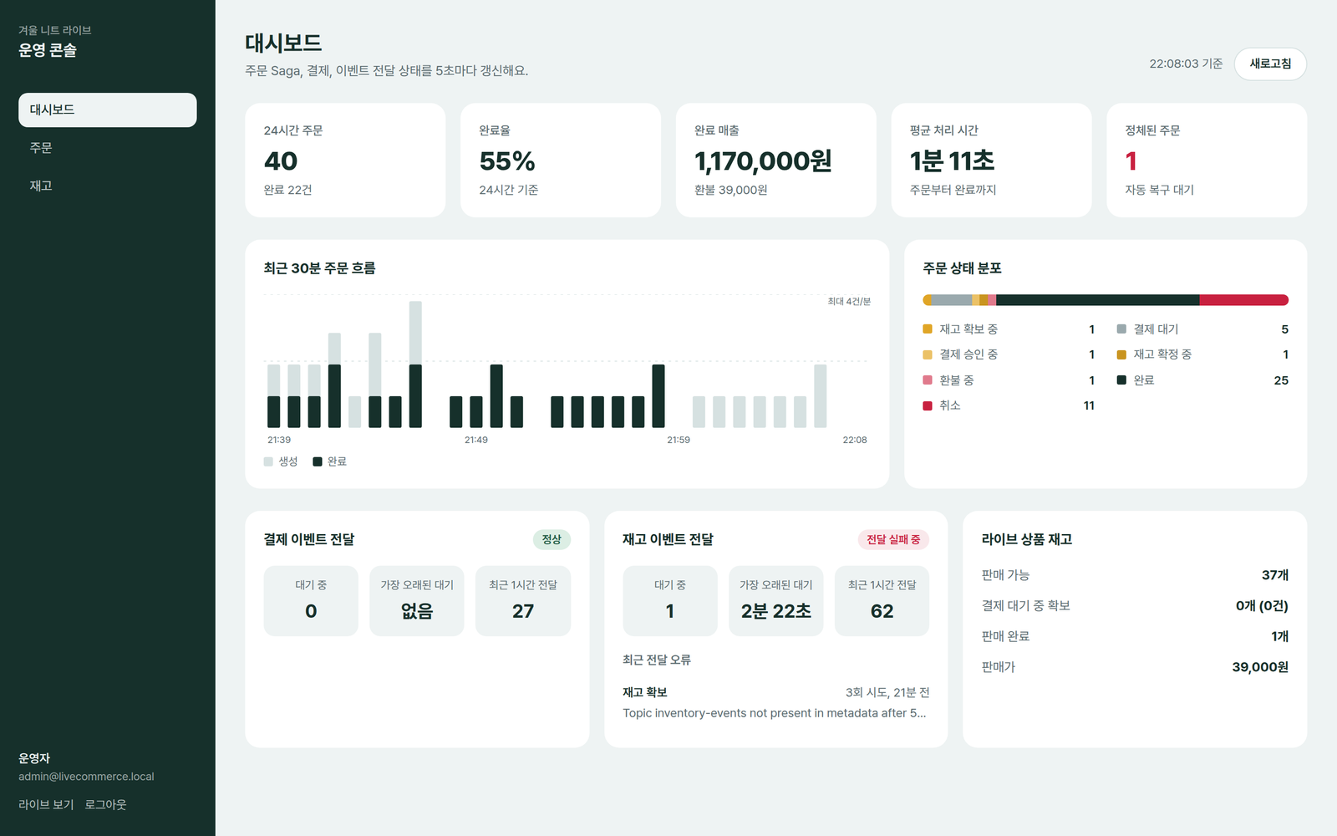The height and width of the screenshot is (836, 1337).
Task: Click the 새로고침 button
Action: pos(1270,64)
